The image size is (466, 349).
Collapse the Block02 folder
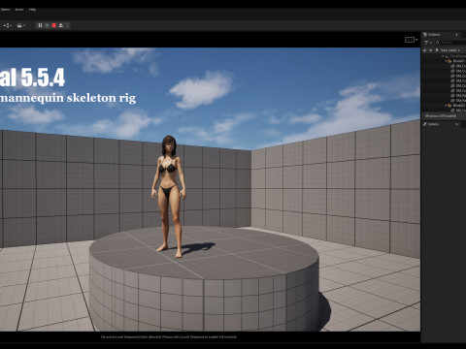click(446, 106)
